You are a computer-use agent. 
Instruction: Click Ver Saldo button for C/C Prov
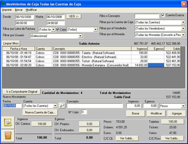click(x=172, y=138)
